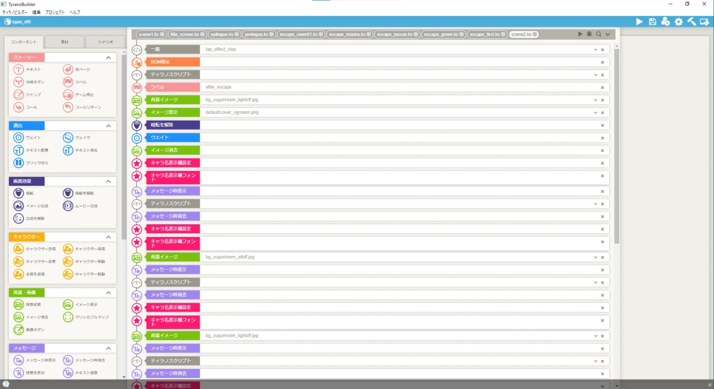
Task: Expand the tap_effect_stop row dropdown arrow
Action: point(595,50)
